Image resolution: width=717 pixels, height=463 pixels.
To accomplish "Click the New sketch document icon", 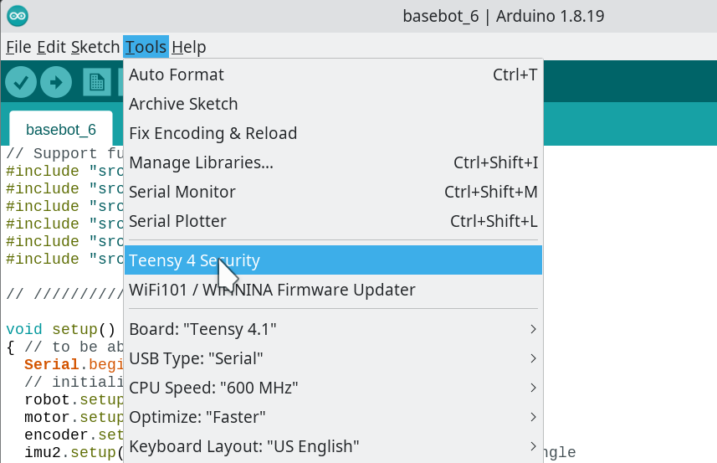I will (x=97, y=82).
